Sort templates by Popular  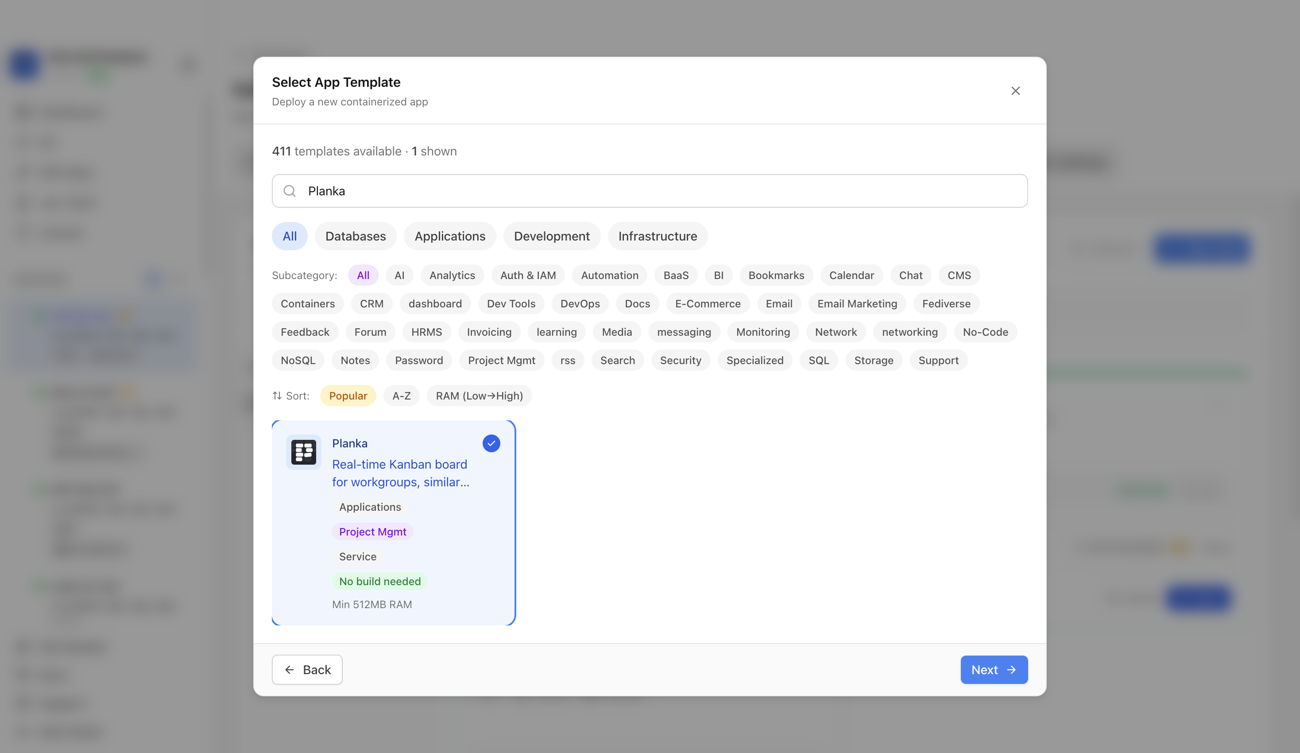tap(348, 396)
